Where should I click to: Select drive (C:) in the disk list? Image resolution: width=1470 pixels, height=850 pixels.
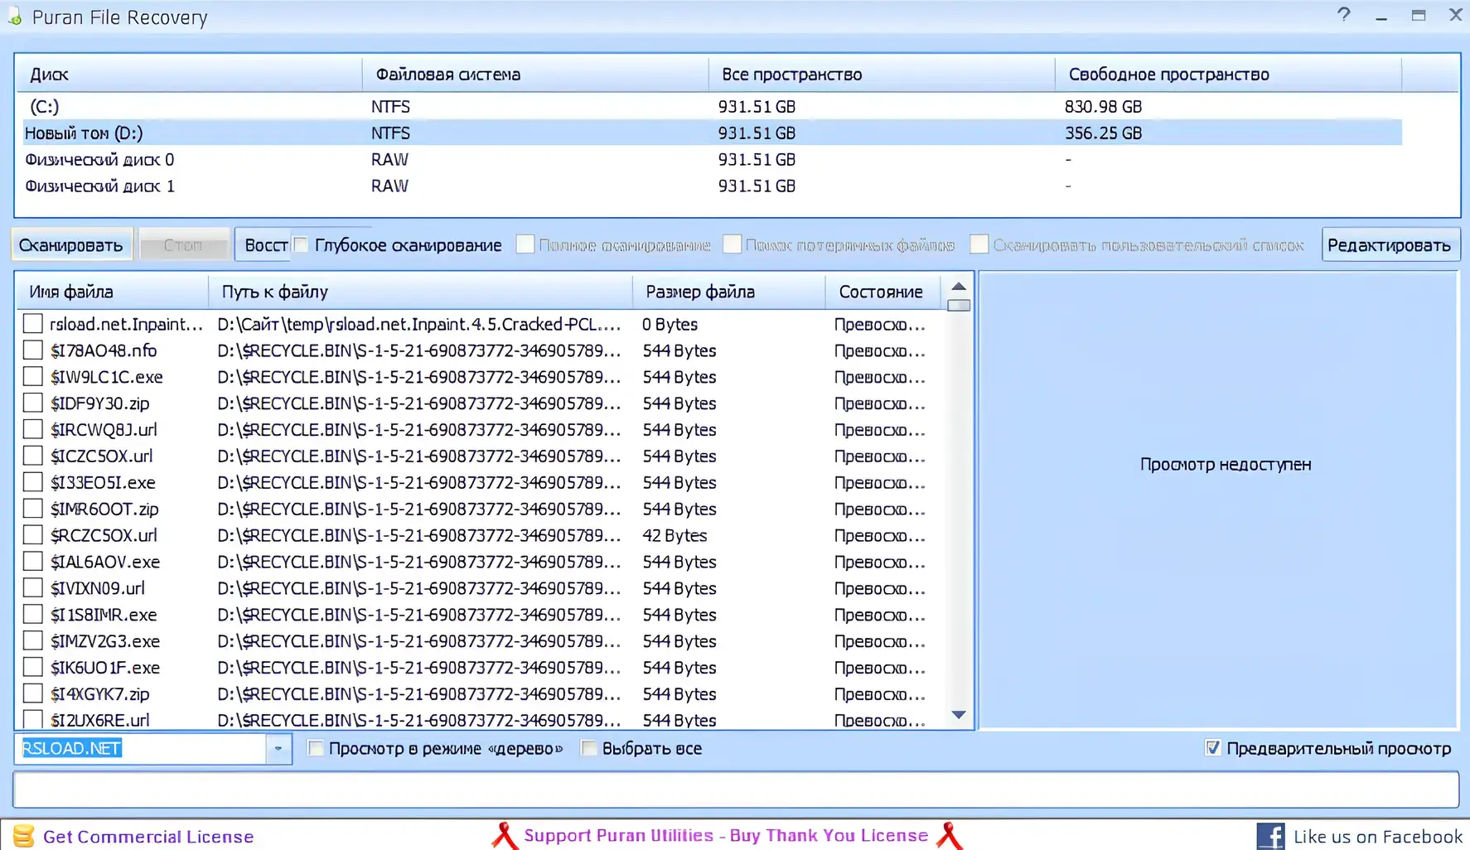[45, 107]
